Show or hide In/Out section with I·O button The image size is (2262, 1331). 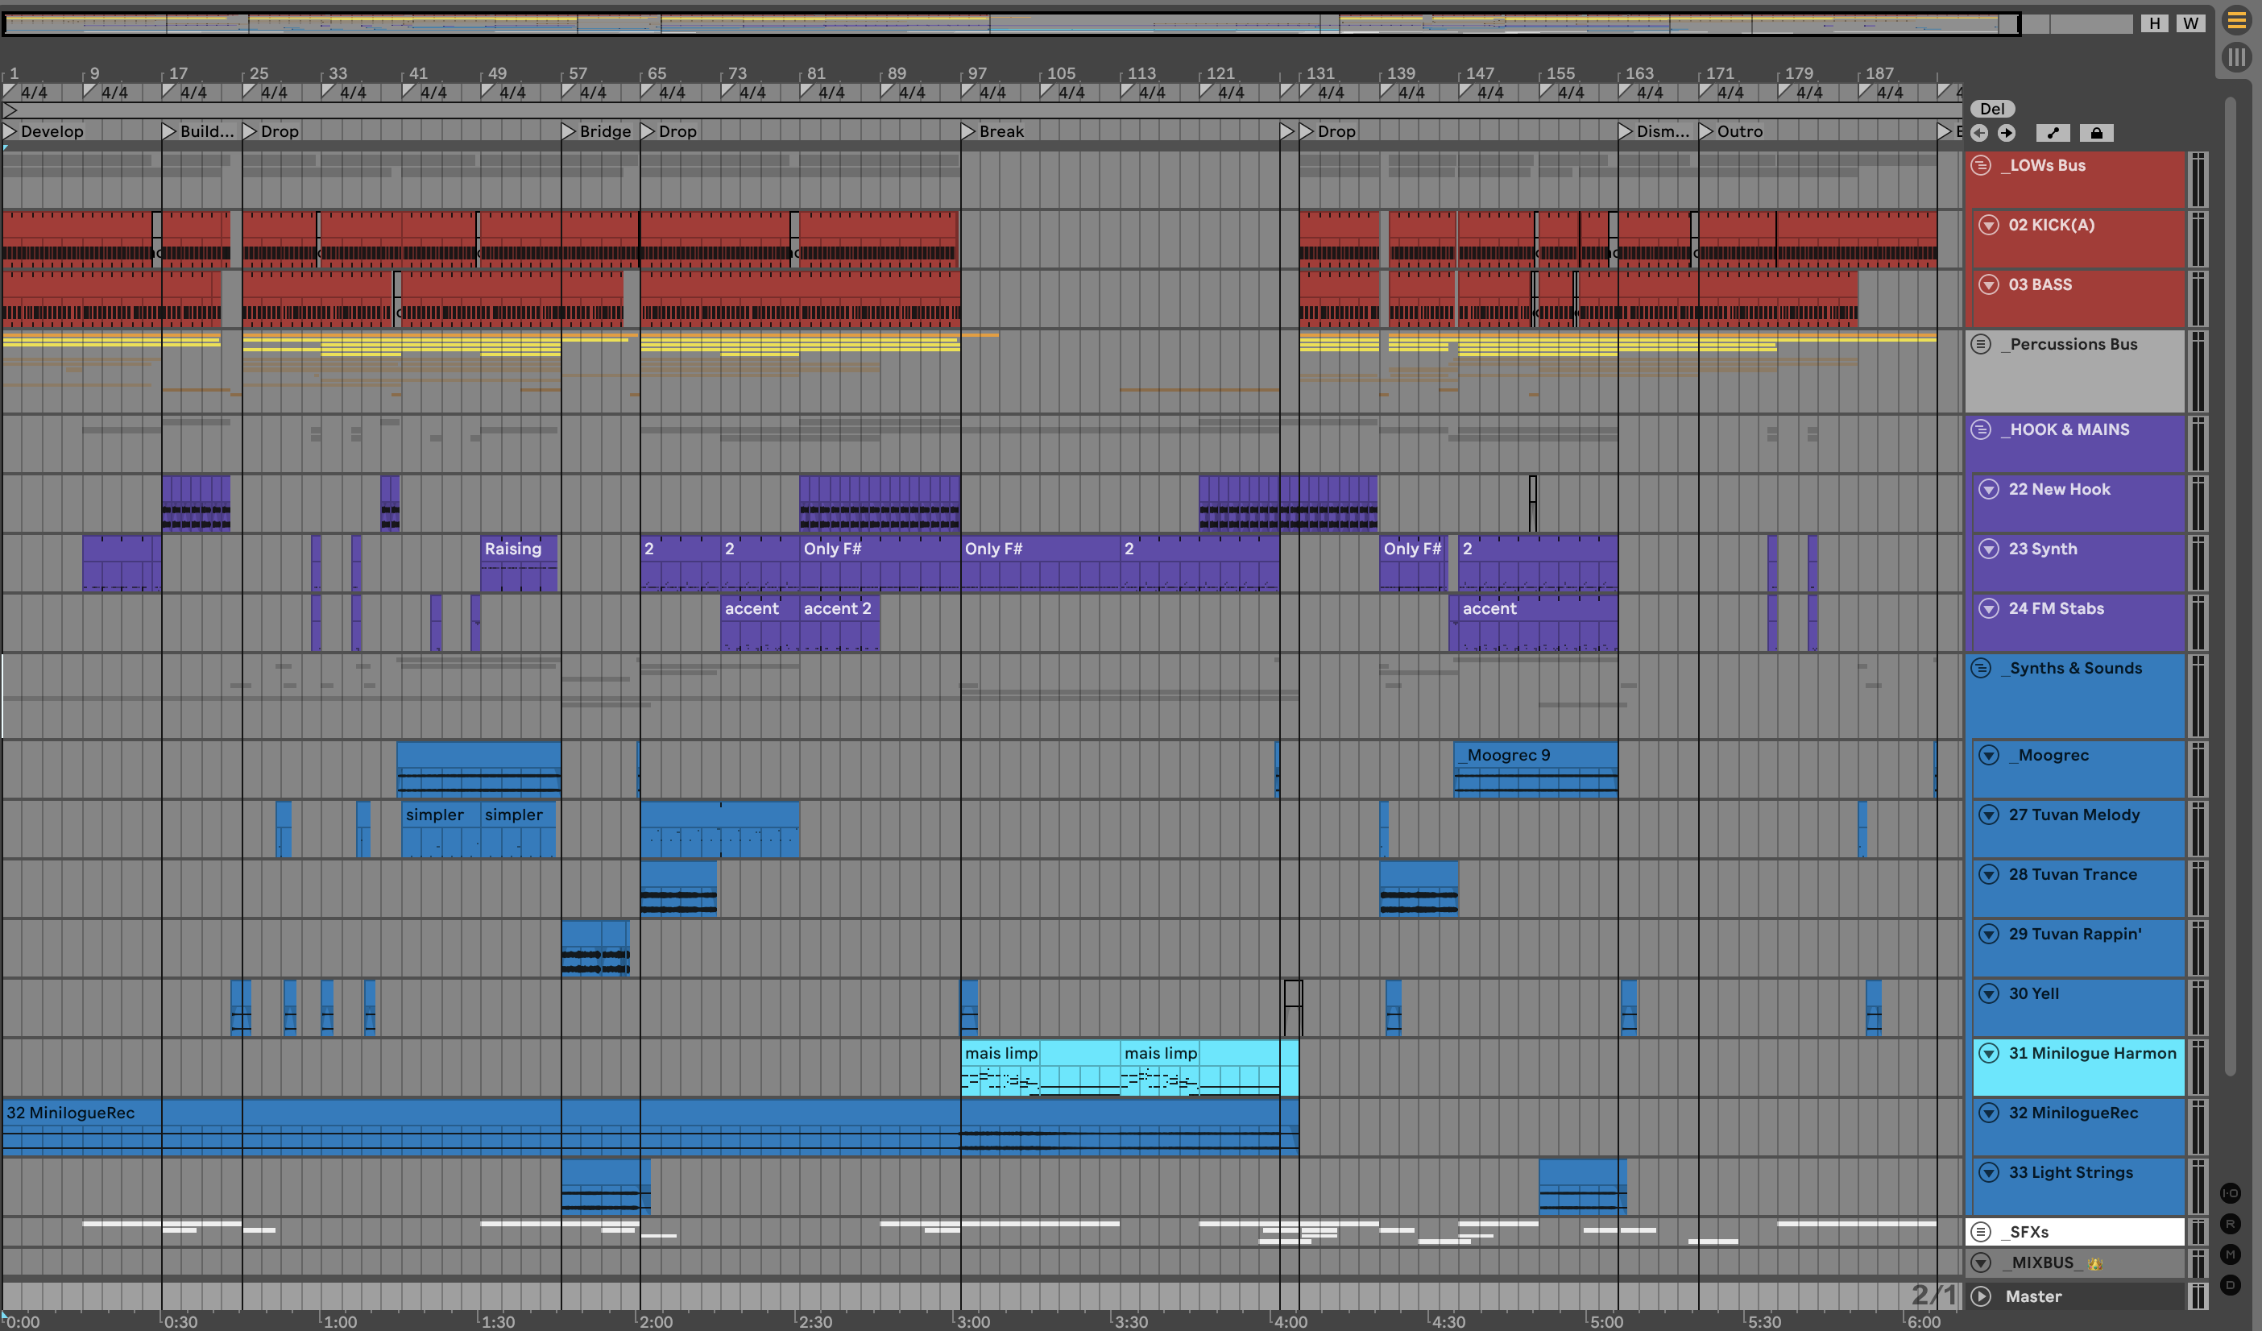[2231, 1192]
